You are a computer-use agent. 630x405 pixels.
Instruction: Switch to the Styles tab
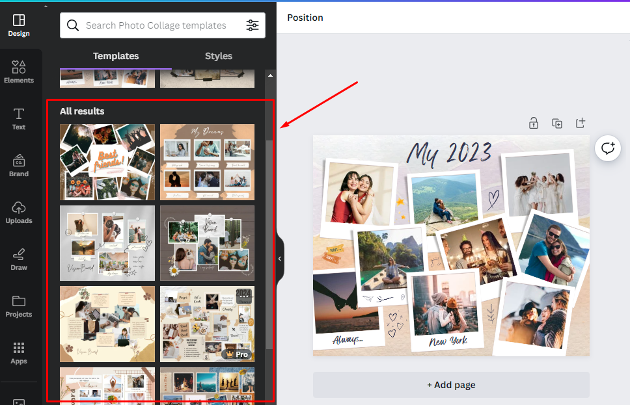click(x=219, y=56)
